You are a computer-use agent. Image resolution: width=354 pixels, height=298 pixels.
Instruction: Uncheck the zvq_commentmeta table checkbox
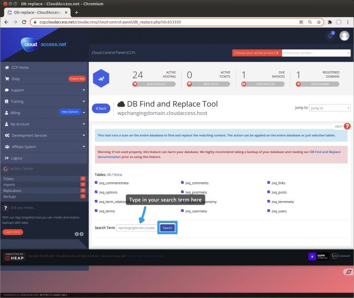click(x=96, y=182)
